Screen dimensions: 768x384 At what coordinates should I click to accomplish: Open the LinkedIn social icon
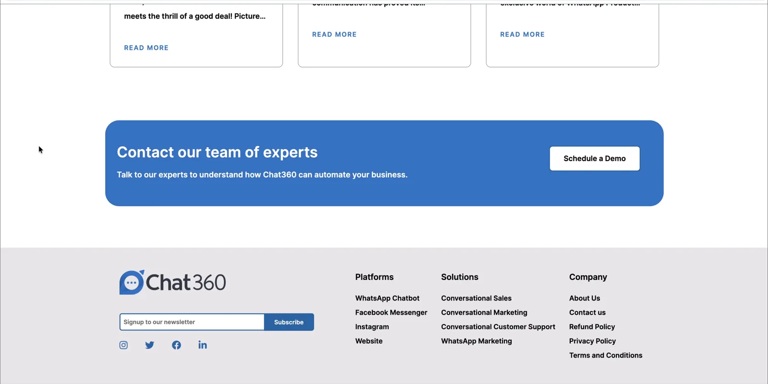tap(203, 345)
